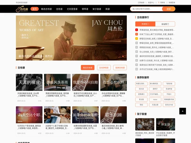Select transcriber tag 名谣阿宝

(x=169, y=89)
